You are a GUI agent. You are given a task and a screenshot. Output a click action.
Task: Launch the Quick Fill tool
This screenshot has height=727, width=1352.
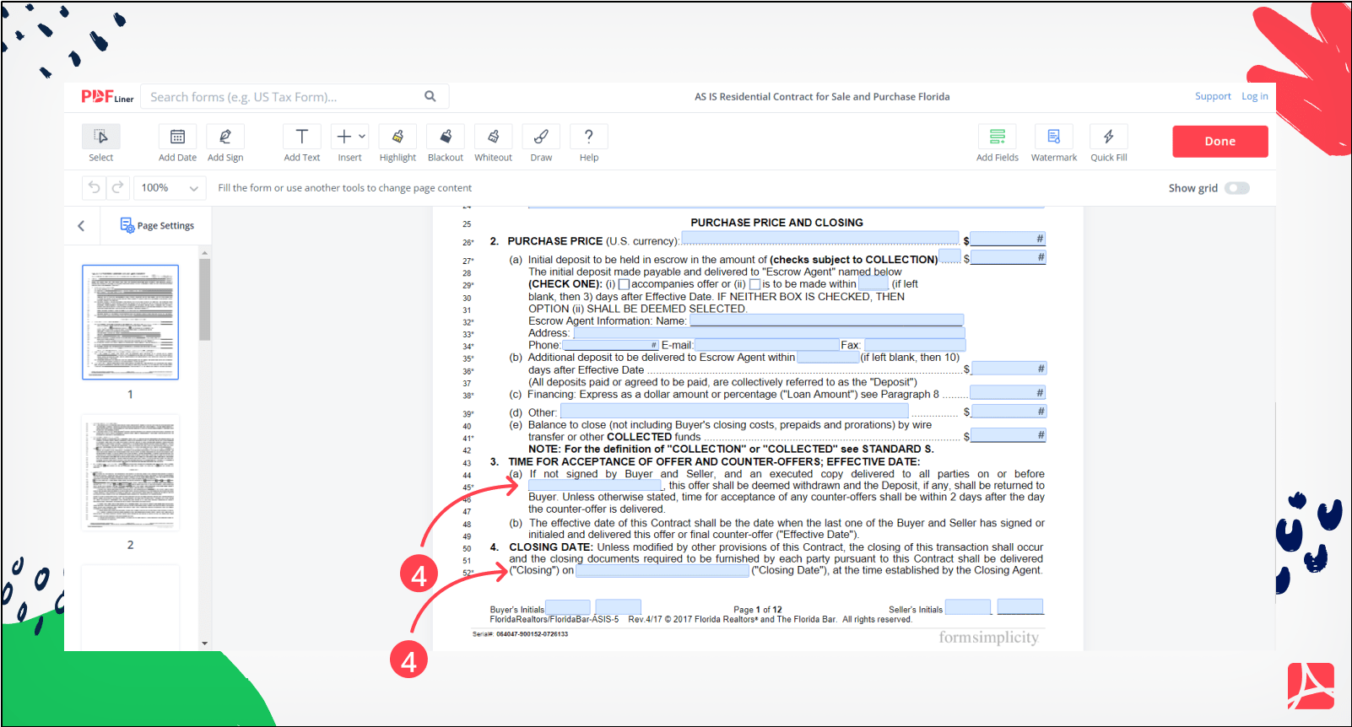coord(1109,137)
